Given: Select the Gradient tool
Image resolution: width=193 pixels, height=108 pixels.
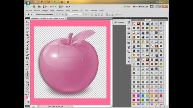Looking at the screenshot, I should (27, 58).
